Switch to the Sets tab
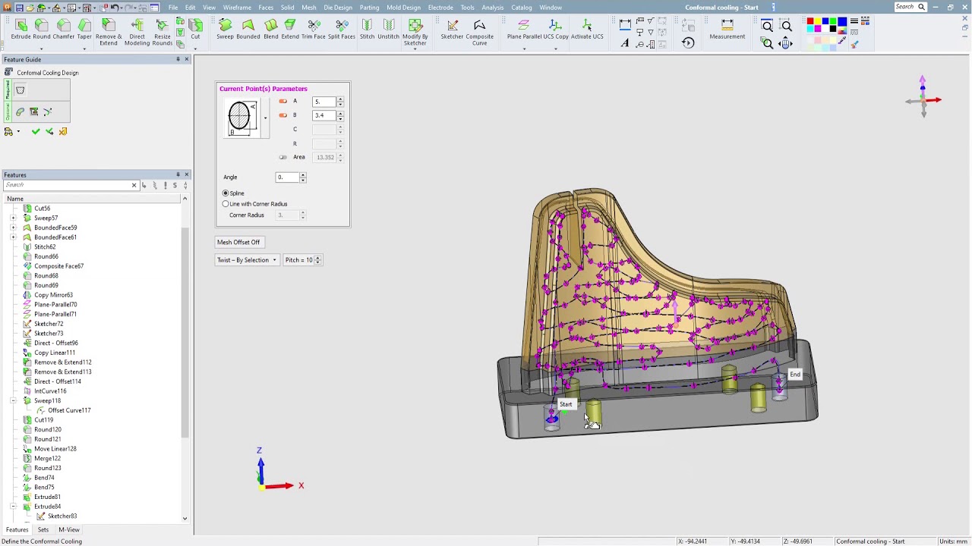 pyautogui.click(x=43, y=530)
